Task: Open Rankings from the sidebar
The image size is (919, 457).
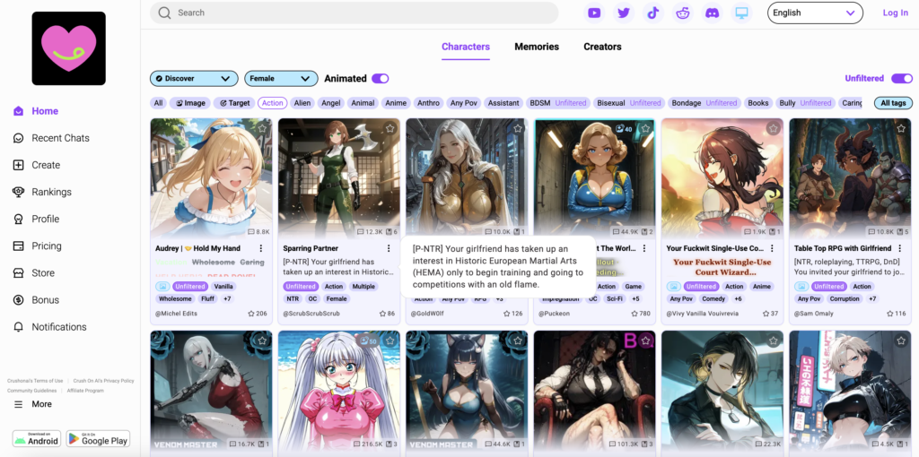Action: coord(41,192)
